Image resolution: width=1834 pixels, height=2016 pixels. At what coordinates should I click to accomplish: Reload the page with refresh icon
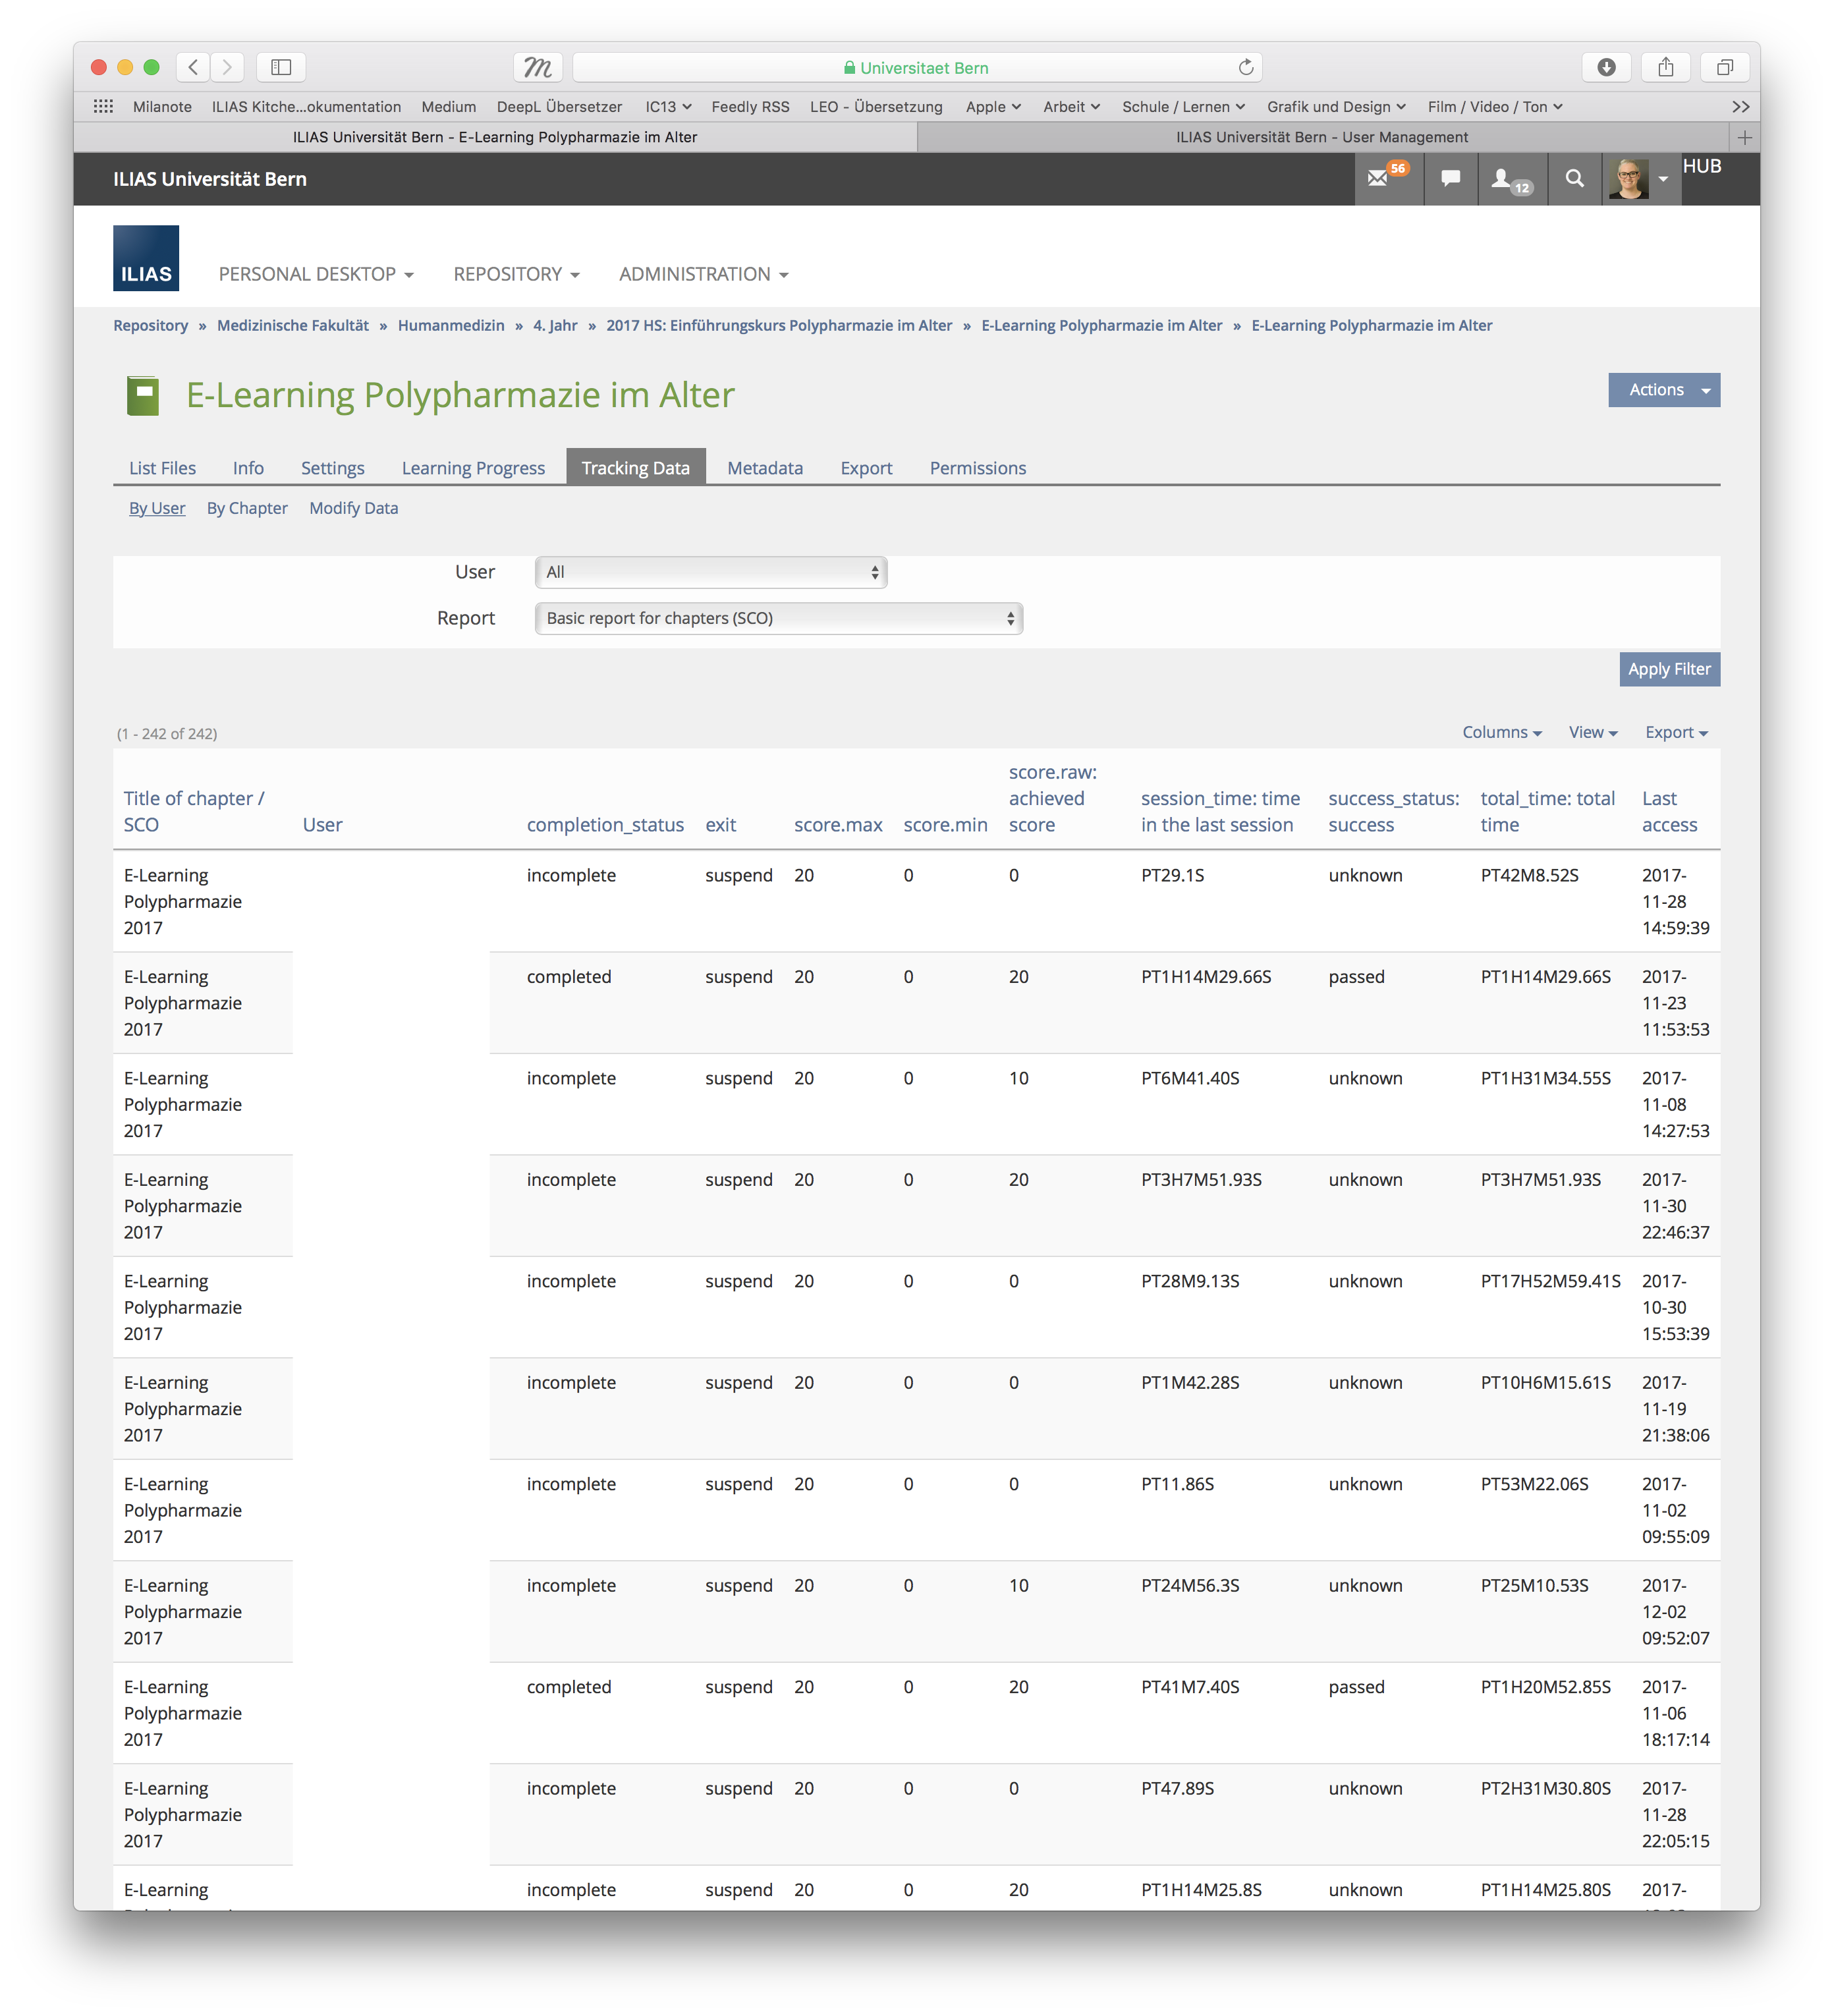click(x=1245, y=67)
